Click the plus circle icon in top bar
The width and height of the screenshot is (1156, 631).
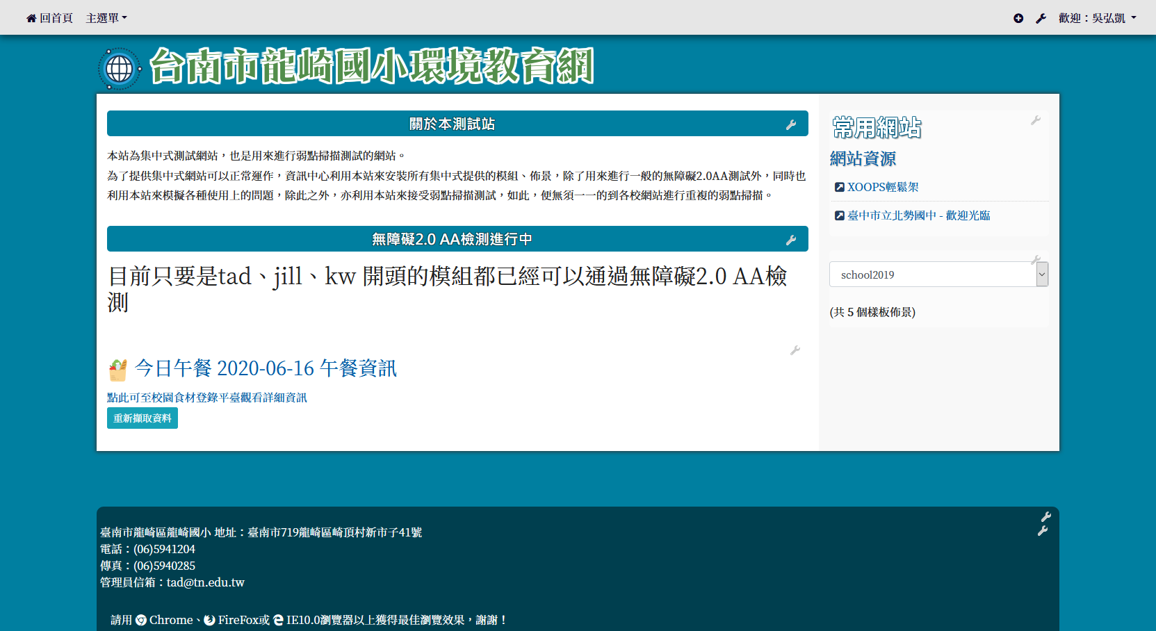(1018, 19)
